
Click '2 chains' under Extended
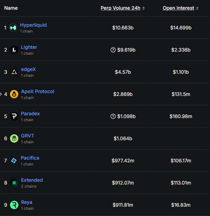[x=29, y=186]
